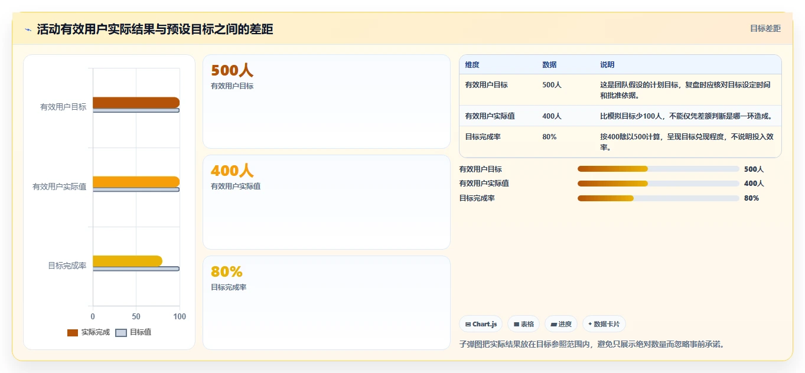Click the 有效用户实际值 chart axis label
The height and width of the screenshot is (373, 805).
[60, 186]
